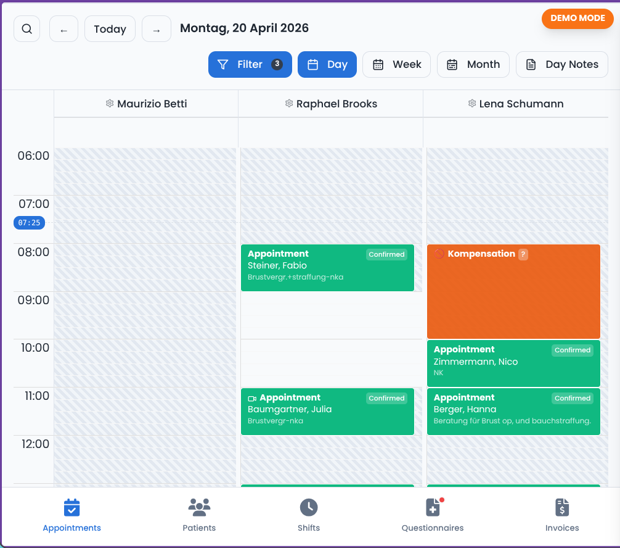Open Invoices in the bottom navigation
This screenshot has height=548, width=620.
562,515
